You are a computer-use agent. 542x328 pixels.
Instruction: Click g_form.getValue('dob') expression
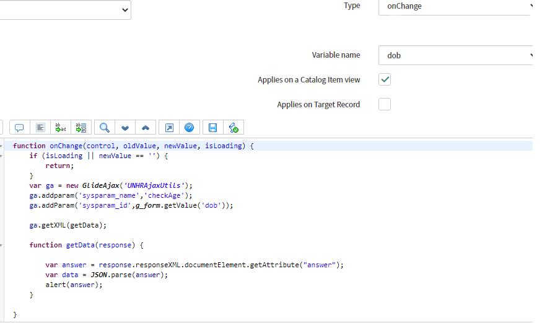181,205
